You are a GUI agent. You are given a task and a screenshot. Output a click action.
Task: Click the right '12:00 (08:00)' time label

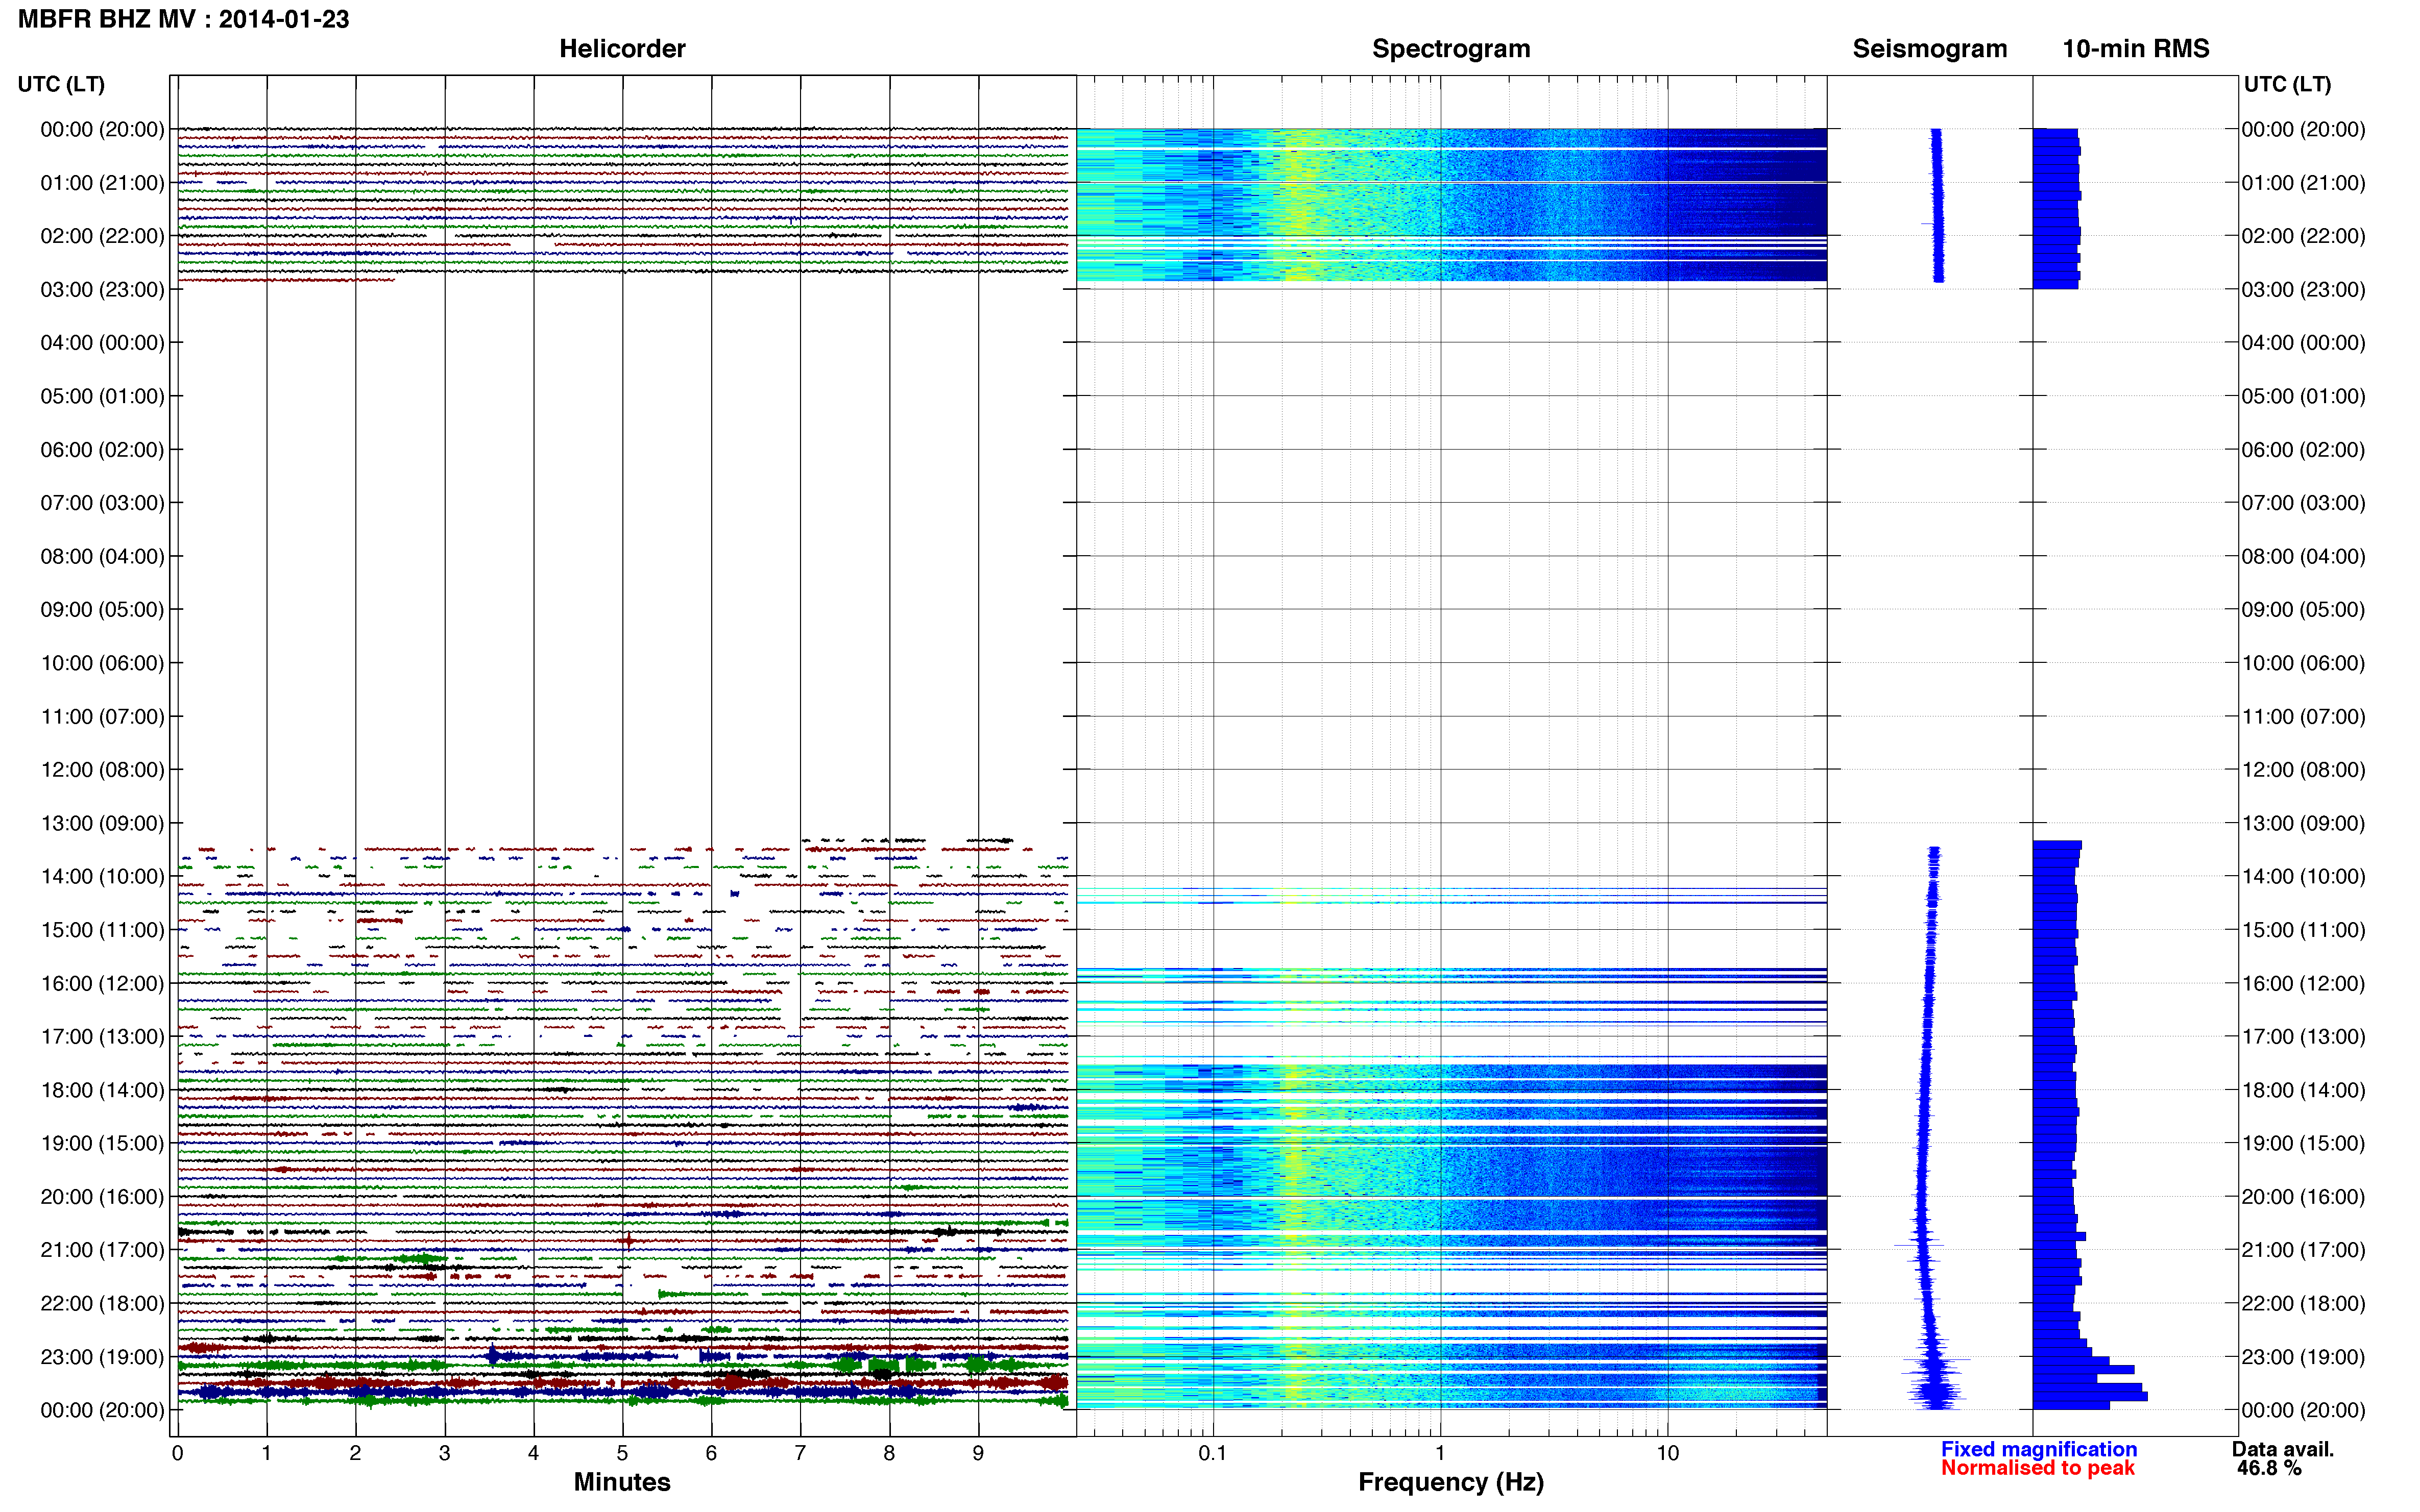(2303, 770)
